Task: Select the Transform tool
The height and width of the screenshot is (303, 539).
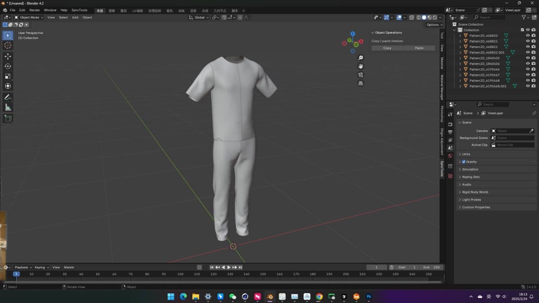Action: (x=8, y=86)
